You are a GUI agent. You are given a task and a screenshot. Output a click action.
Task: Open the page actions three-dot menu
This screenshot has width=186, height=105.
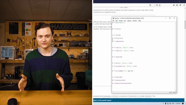(x=154, y=5)
